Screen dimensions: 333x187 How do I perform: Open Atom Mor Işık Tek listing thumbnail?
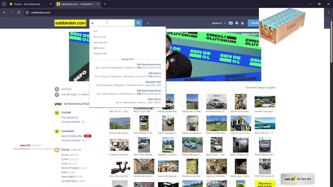(x=120, y=166)
